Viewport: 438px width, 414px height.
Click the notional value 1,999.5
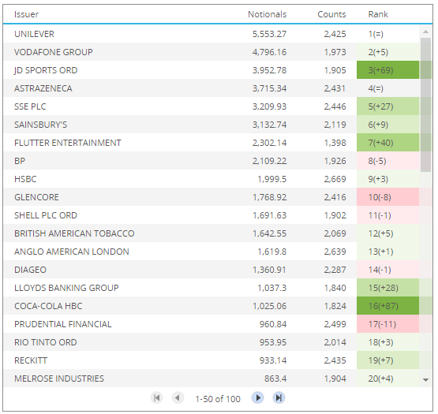pyautogui.click(x=271, y=179)
